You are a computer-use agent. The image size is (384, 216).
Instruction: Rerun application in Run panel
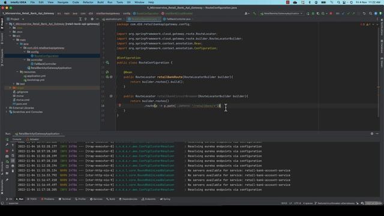click(7, 139)
